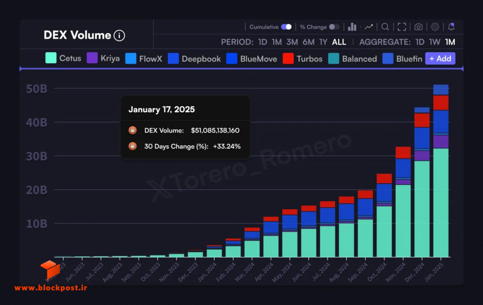Click the notification bell icon
Screen dimensions: 483x305
pos(451,27)
